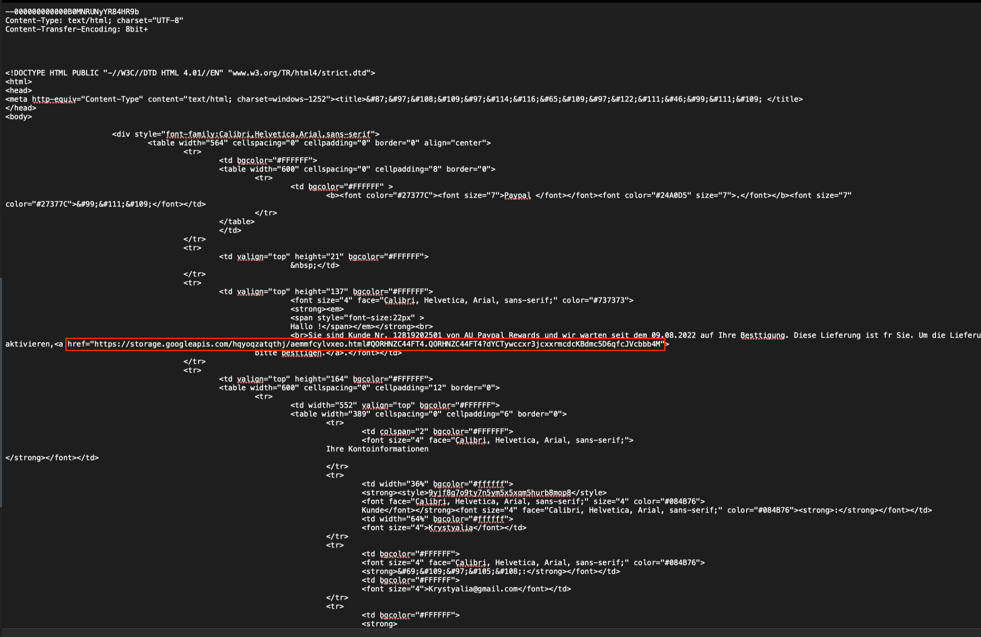Click the table width="389" line
This screenshot has width=981, height=637.
click(428, 414)
